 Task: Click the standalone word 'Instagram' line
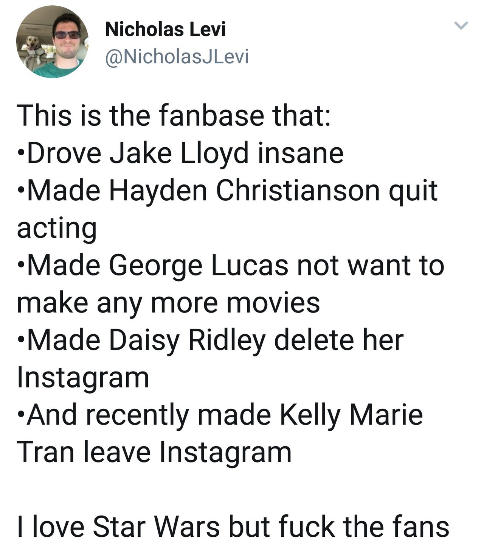pos(83,377)
